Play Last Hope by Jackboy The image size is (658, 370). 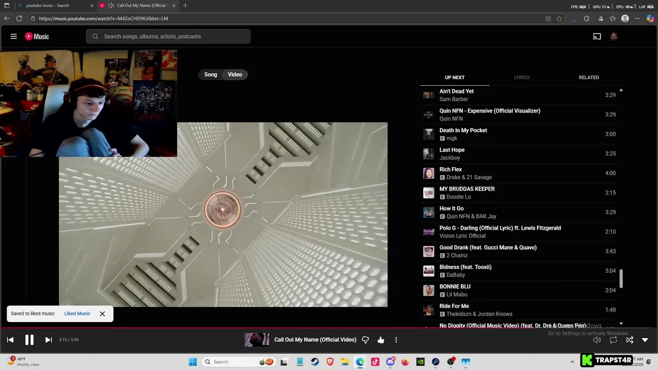[519, 154]
